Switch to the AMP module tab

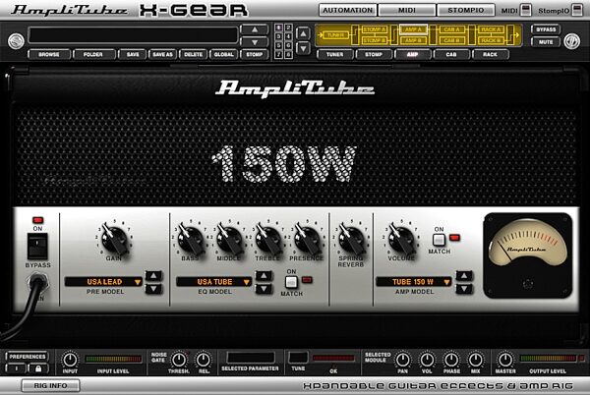pyautogui.click(x=413, y=54)
